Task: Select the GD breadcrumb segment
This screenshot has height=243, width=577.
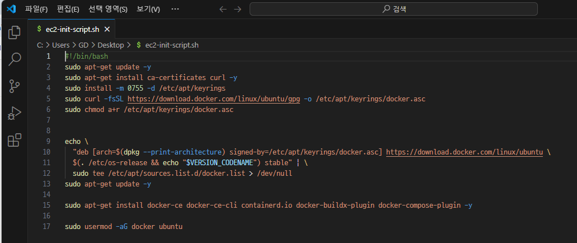Action: point(83,45)
